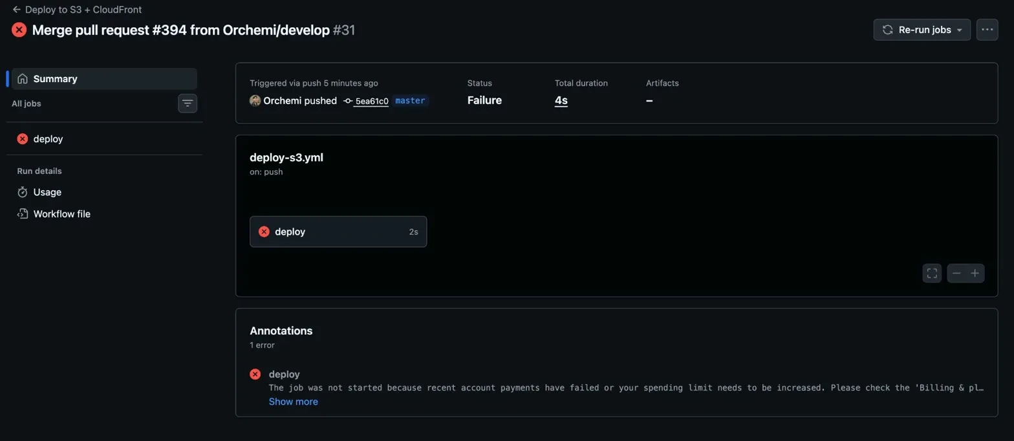Expand annotation with Show more
This screenshot has height=441, width=1014.
click(x=294, y=402)
